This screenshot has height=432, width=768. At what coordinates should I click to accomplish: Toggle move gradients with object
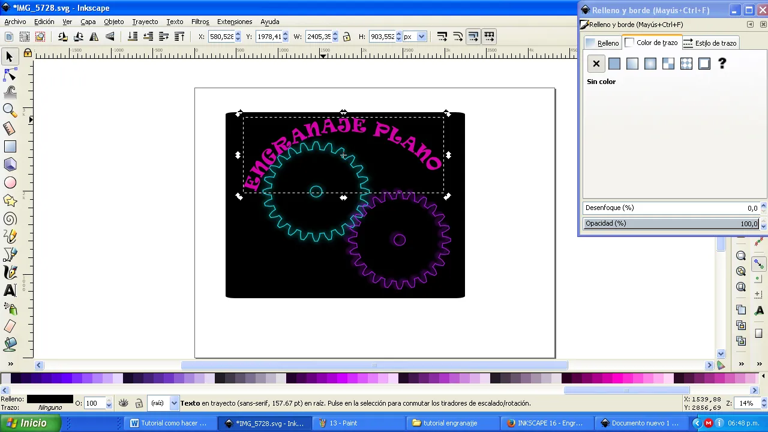[473, 37]
